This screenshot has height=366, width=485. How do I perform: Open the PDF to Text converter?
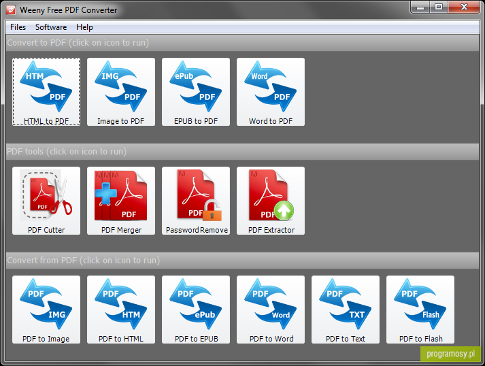[346, 310]
